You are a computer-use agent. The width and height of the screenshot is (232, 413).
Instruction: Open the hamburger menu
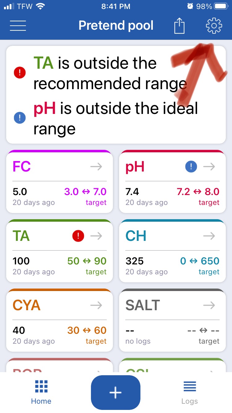tap(18, 26)
